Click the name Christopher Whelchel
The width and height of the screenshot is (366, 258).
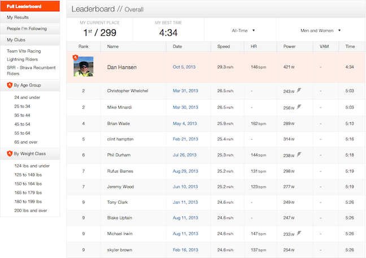pyautogui.click(x=128, y=91)
